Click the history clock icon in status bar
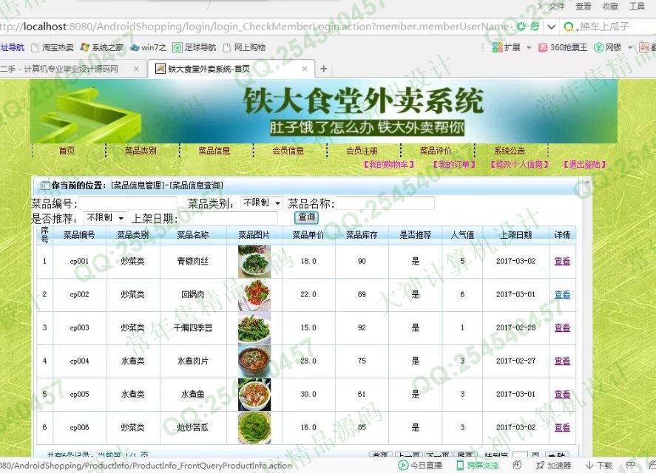Screen dimensions: 656x473 click(x=517, y=465)
